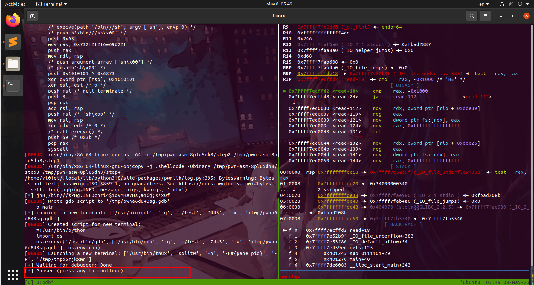Click the current instruction read+18 line
Screen dimensions: 534x285
(x=355, y=91)
